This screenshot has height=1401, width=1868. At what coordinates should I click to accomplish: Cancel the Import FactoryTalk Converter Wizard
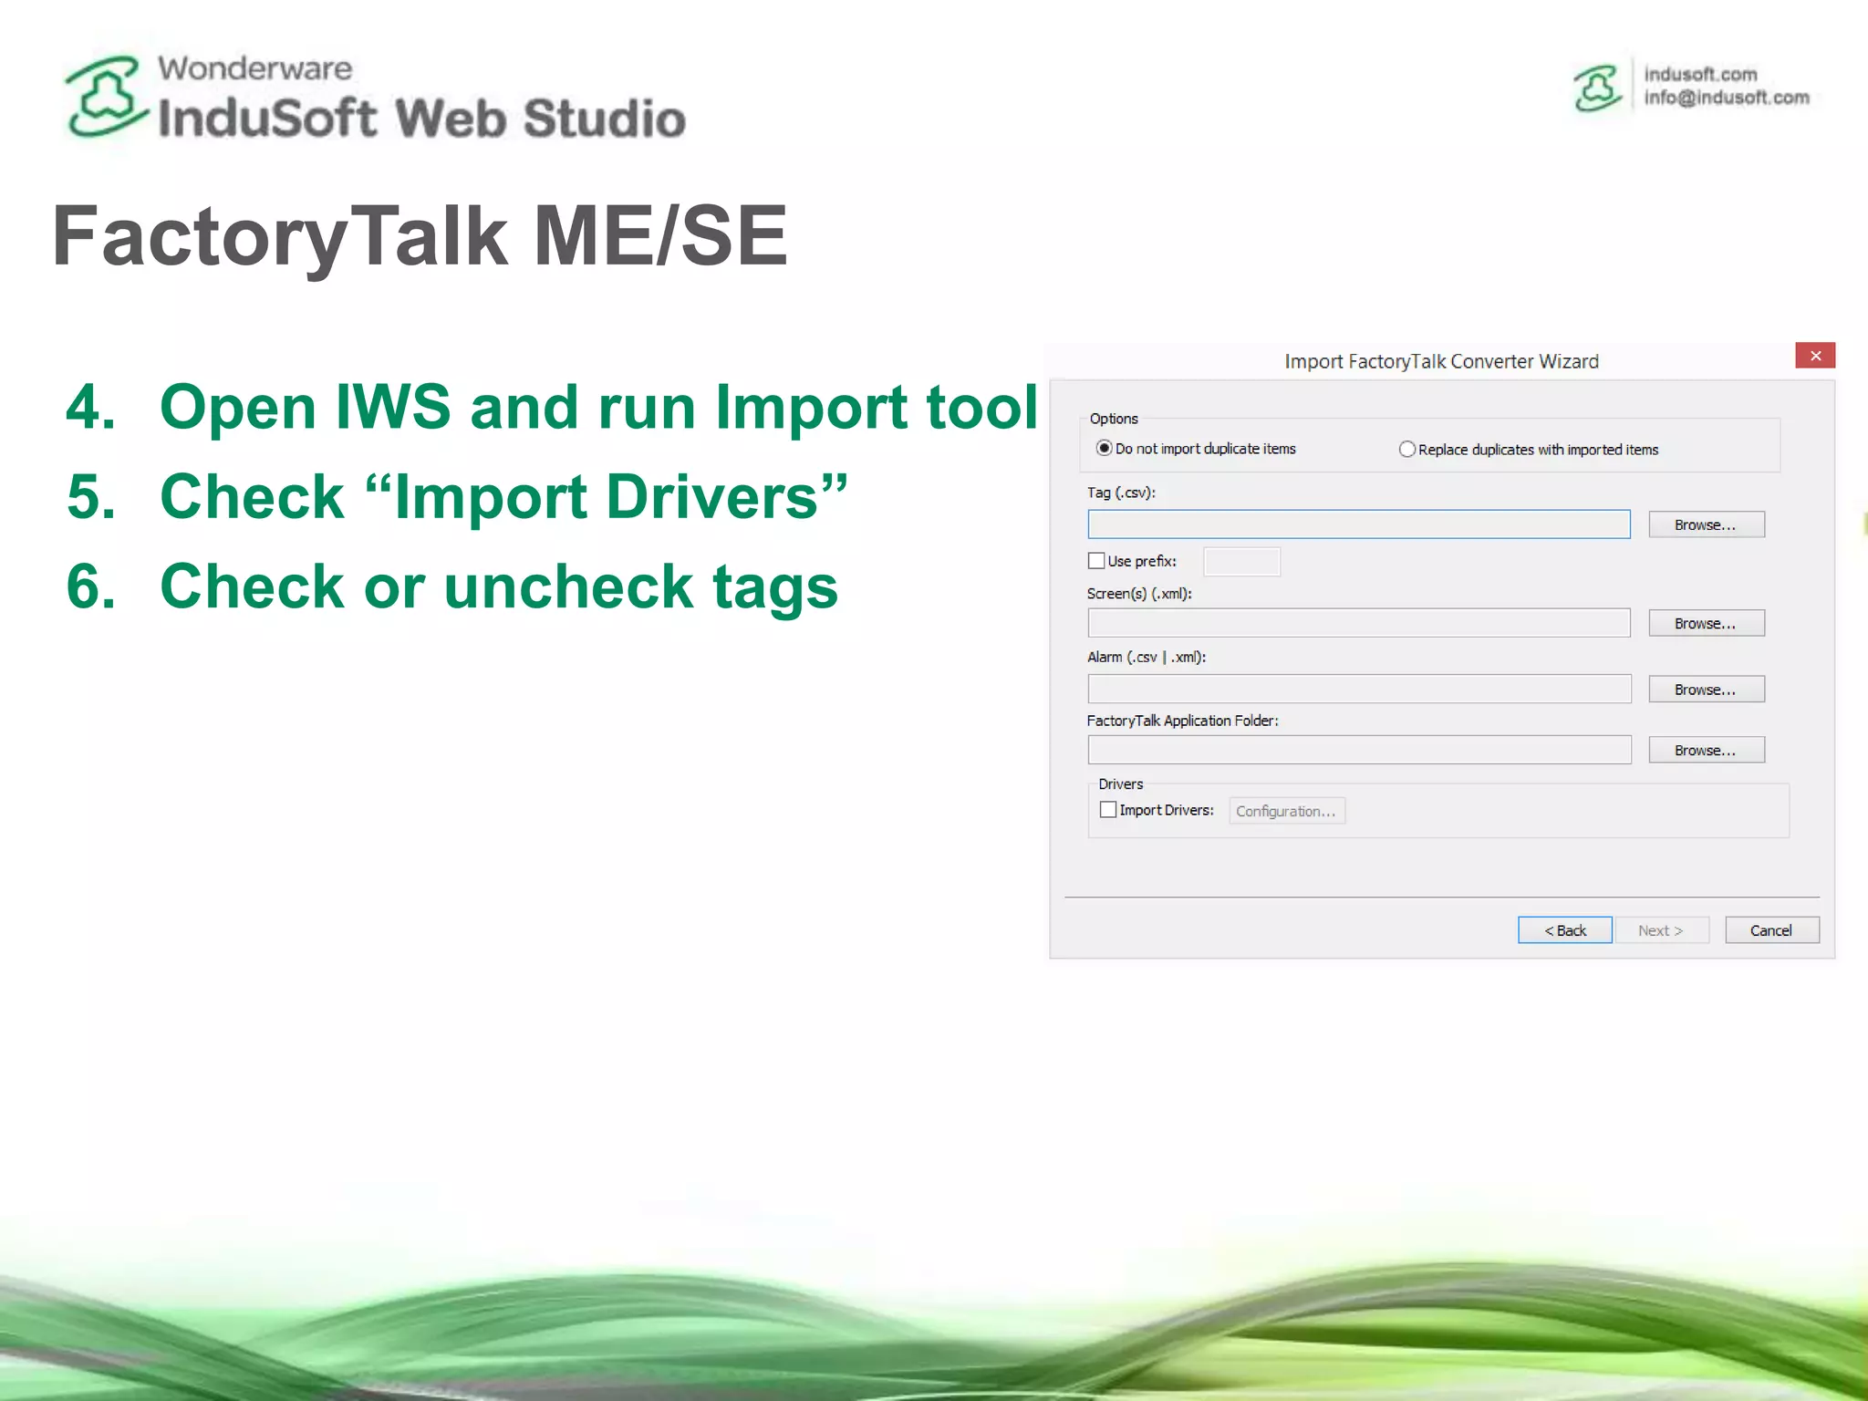(x=1771, y=930)
